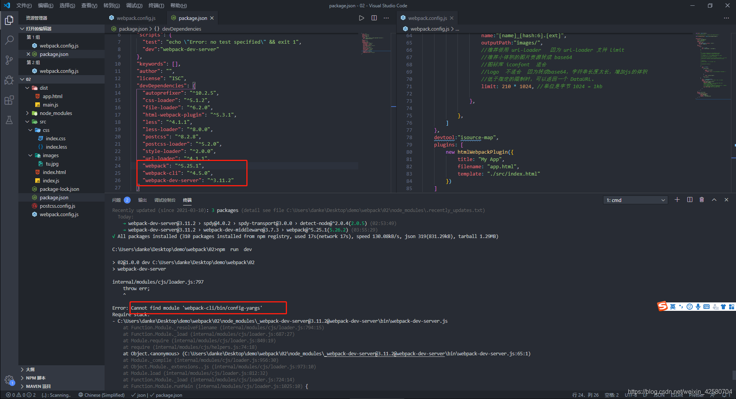Close the right-hand webpack.config.js tab
Screen dimensions: 736x399
[x=452, y=18]
